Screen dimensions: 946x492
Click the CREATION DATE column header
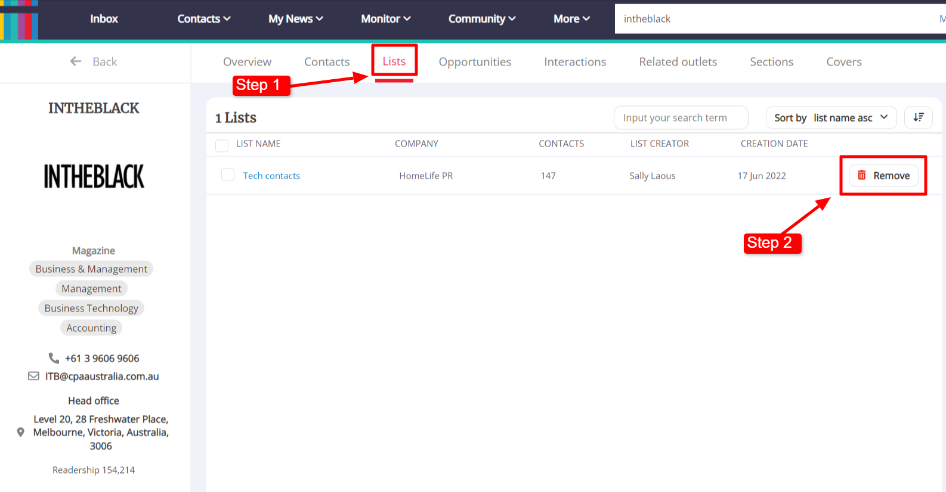[x=774, y=144]
